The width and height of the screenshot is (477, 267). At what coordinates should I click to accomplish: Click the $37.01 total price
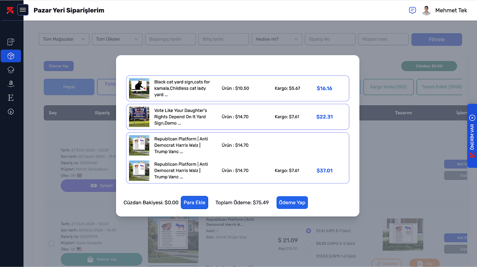tap(324, 170)
